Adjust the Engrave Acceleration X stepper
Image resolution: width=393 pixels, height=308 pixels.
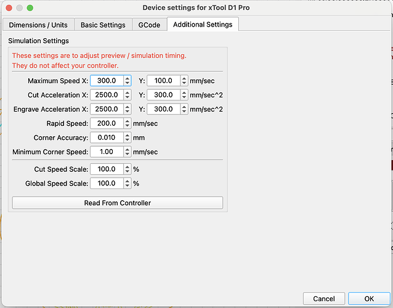[128, 109]
